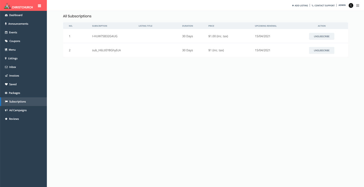
Task: Go to Saved in the sidebar
Action: coord(13,84)
